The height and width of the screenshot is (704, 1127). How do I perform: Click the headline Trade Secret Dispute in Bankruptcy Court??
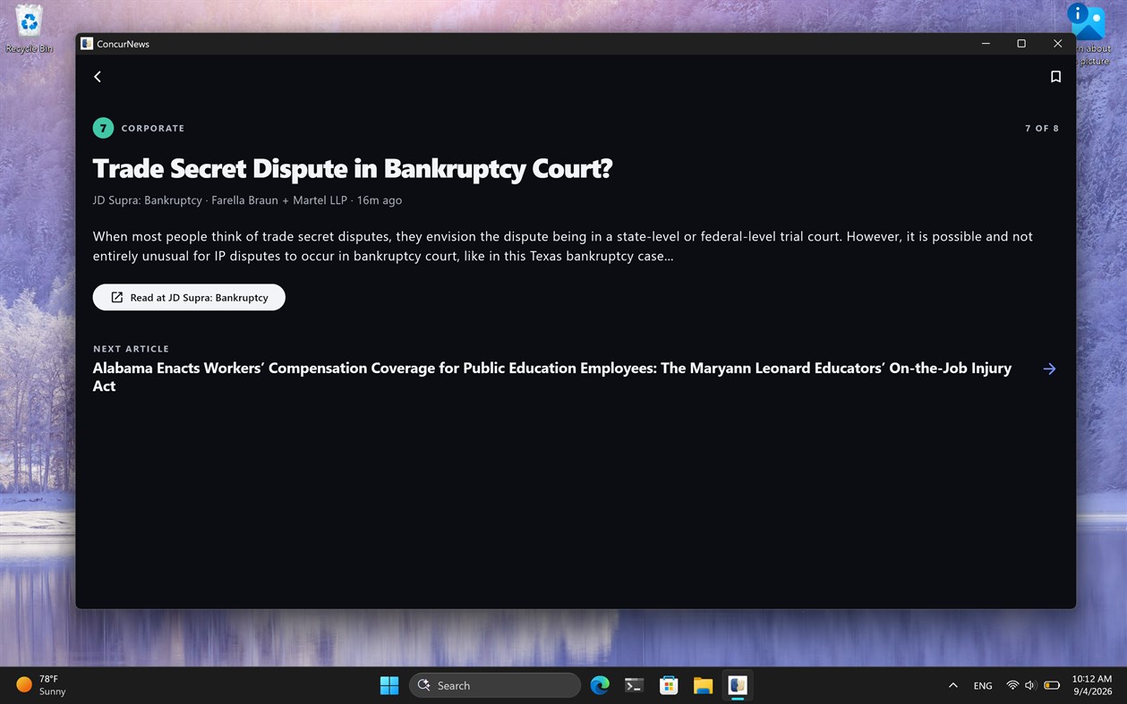pyautogui.click(x=353, y=168)
